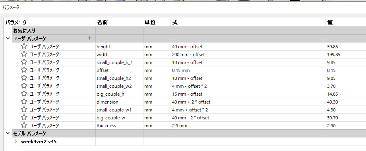Star the small_couple_w2 parameter

(24, 86)
